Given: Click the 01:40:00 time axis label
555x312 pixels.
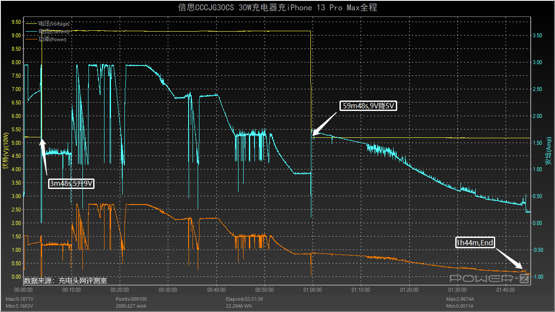Looking at the screenshot, I should tap(505, 289).
